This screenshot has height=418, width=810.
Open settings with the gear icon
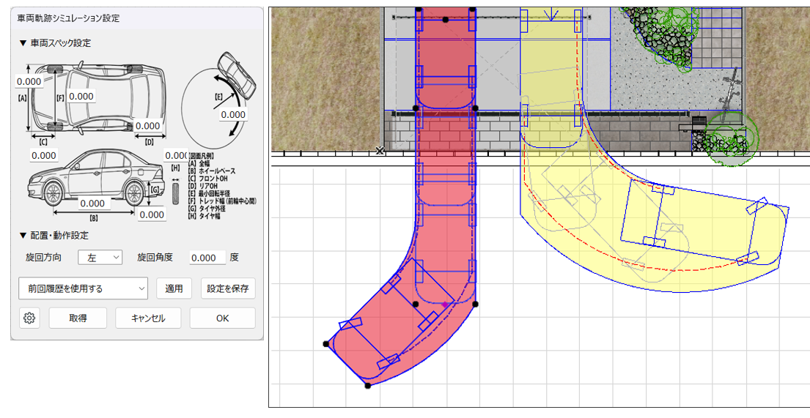(x=29, y=318)
